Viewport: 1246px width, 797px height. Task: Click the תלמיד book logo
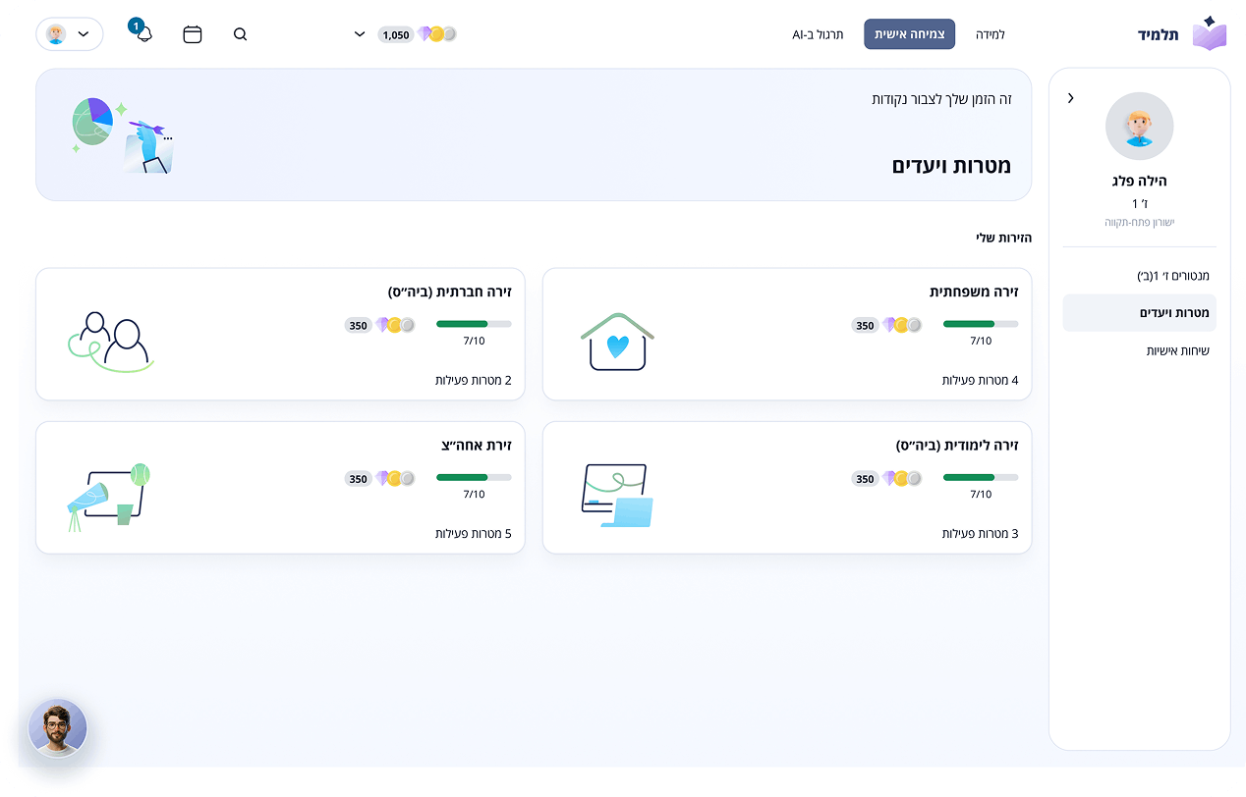point(1210,33)
